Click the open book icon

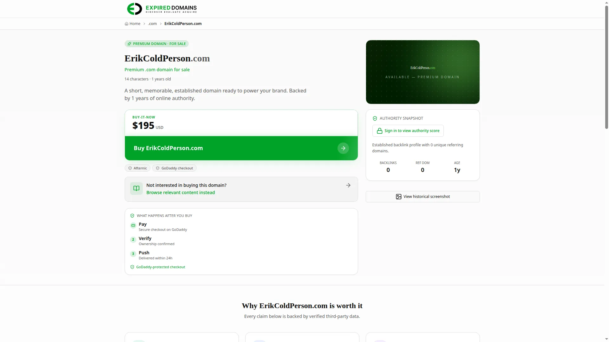tap(136, 188)
